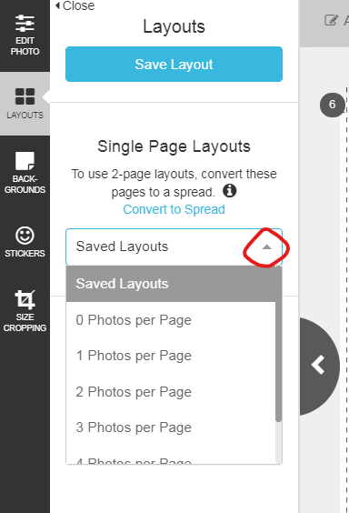Select the Size Cropping tool

click(25, 311)
